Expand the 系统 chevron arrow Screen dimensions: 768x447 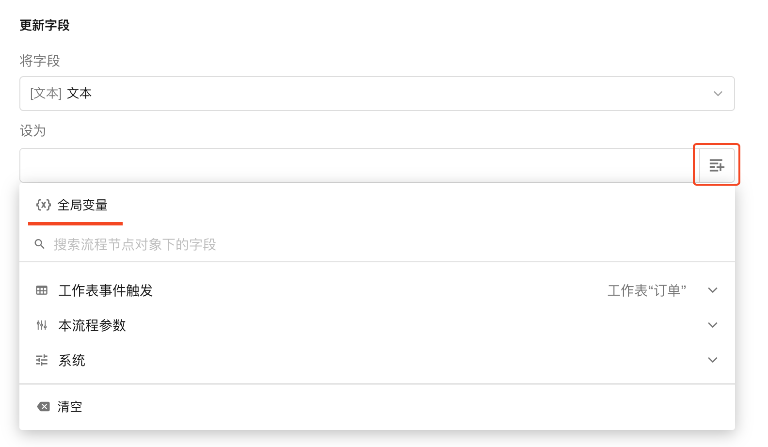[x=712, y=360]
